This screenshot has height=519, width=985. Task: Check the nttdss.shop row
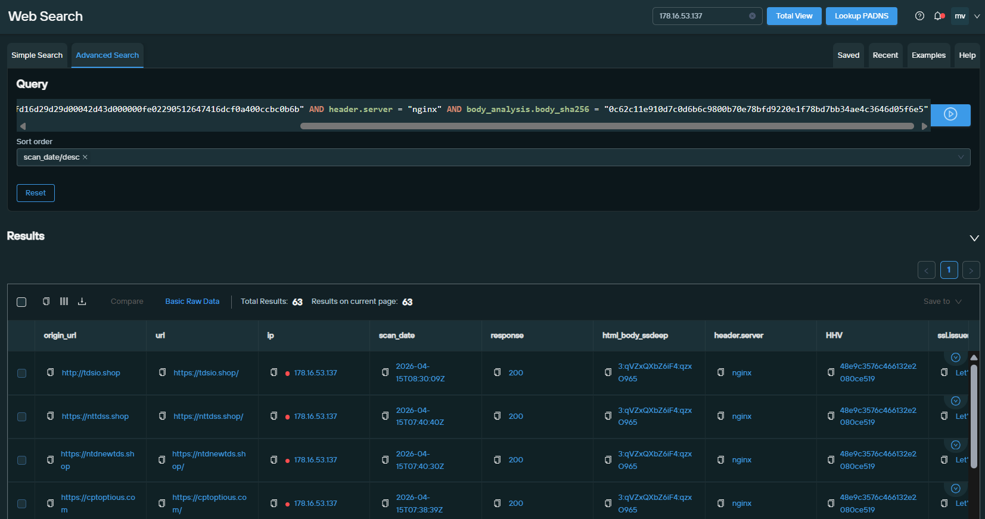(x=21, y=417)
